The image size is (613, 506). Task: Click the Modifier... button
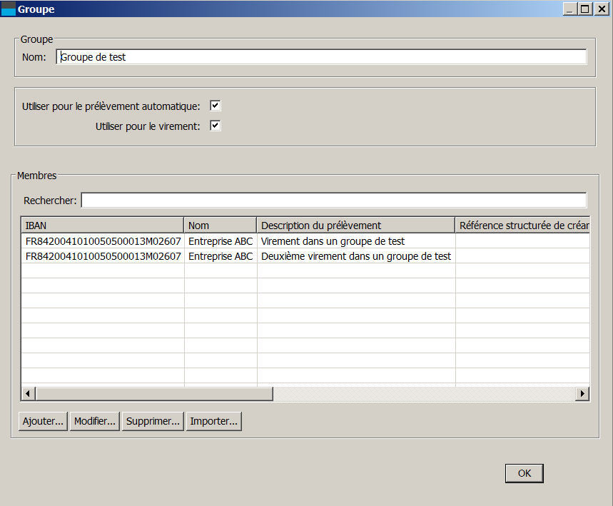click(95, 421)
